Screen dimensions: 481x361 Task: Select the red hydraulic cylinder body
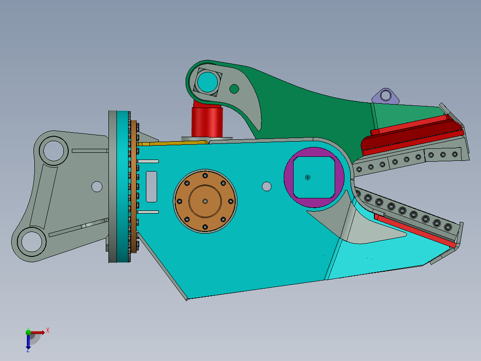coord(207,122)
